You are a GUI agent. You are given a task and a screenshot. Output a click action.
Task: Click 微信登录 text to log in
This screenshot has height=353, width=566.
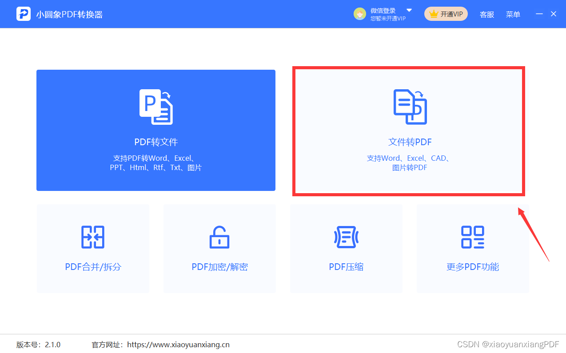(383, 11)
